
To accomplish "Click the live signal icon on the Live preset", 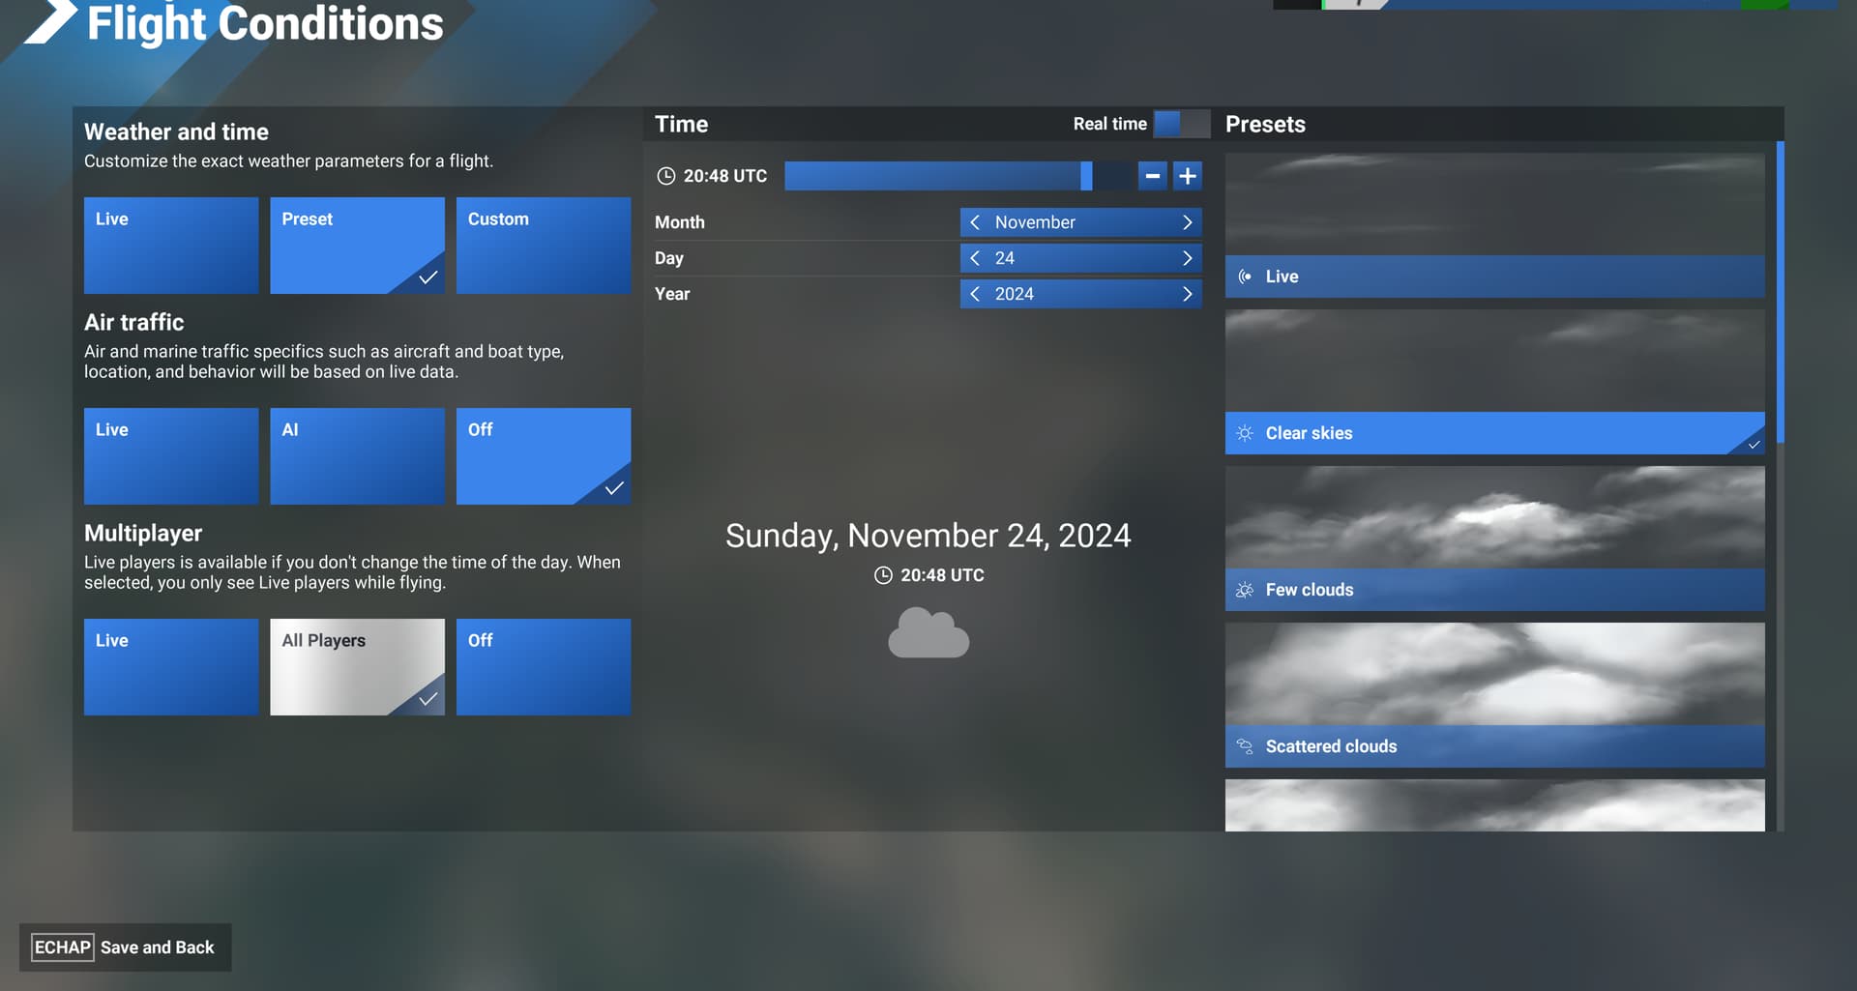I will (x=1243, y=277).
